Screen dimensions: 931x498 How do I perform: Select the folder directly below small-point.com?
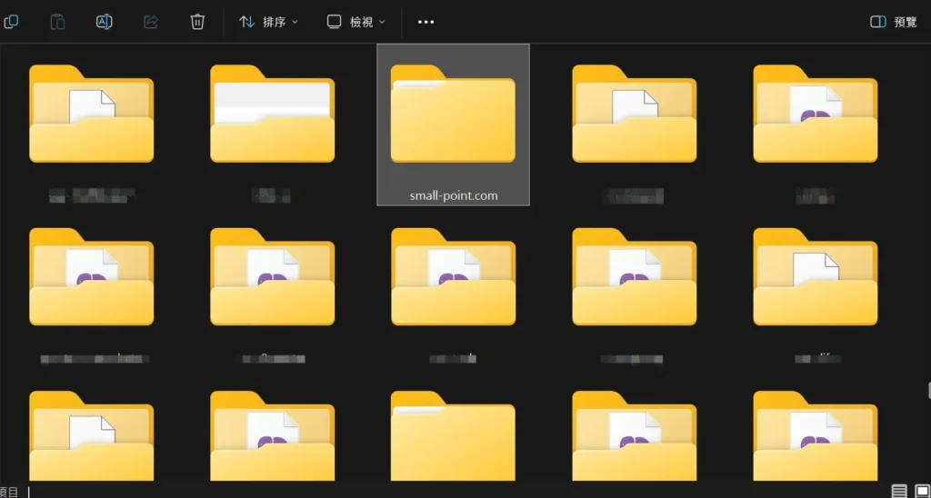coord(453,278)
